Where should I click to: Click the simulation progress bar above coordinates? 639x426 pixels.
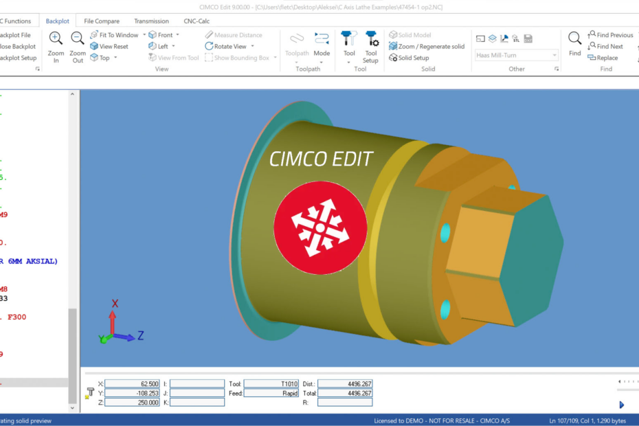348,373
